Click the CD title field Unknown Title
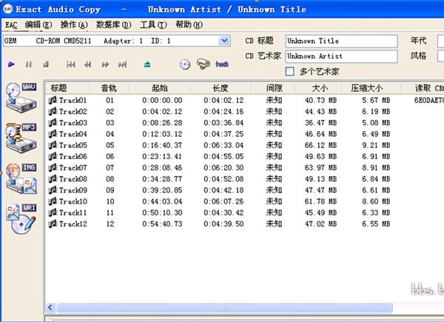The height and width of the screenshot is (322, 444). pos(341,41)
